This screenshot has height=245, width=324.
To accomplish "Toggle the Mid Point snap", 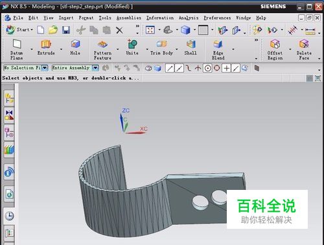I will point(179,68).
